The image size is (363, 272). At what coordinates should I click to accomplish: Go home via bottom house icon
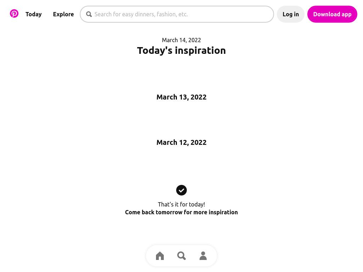(160, 256)
